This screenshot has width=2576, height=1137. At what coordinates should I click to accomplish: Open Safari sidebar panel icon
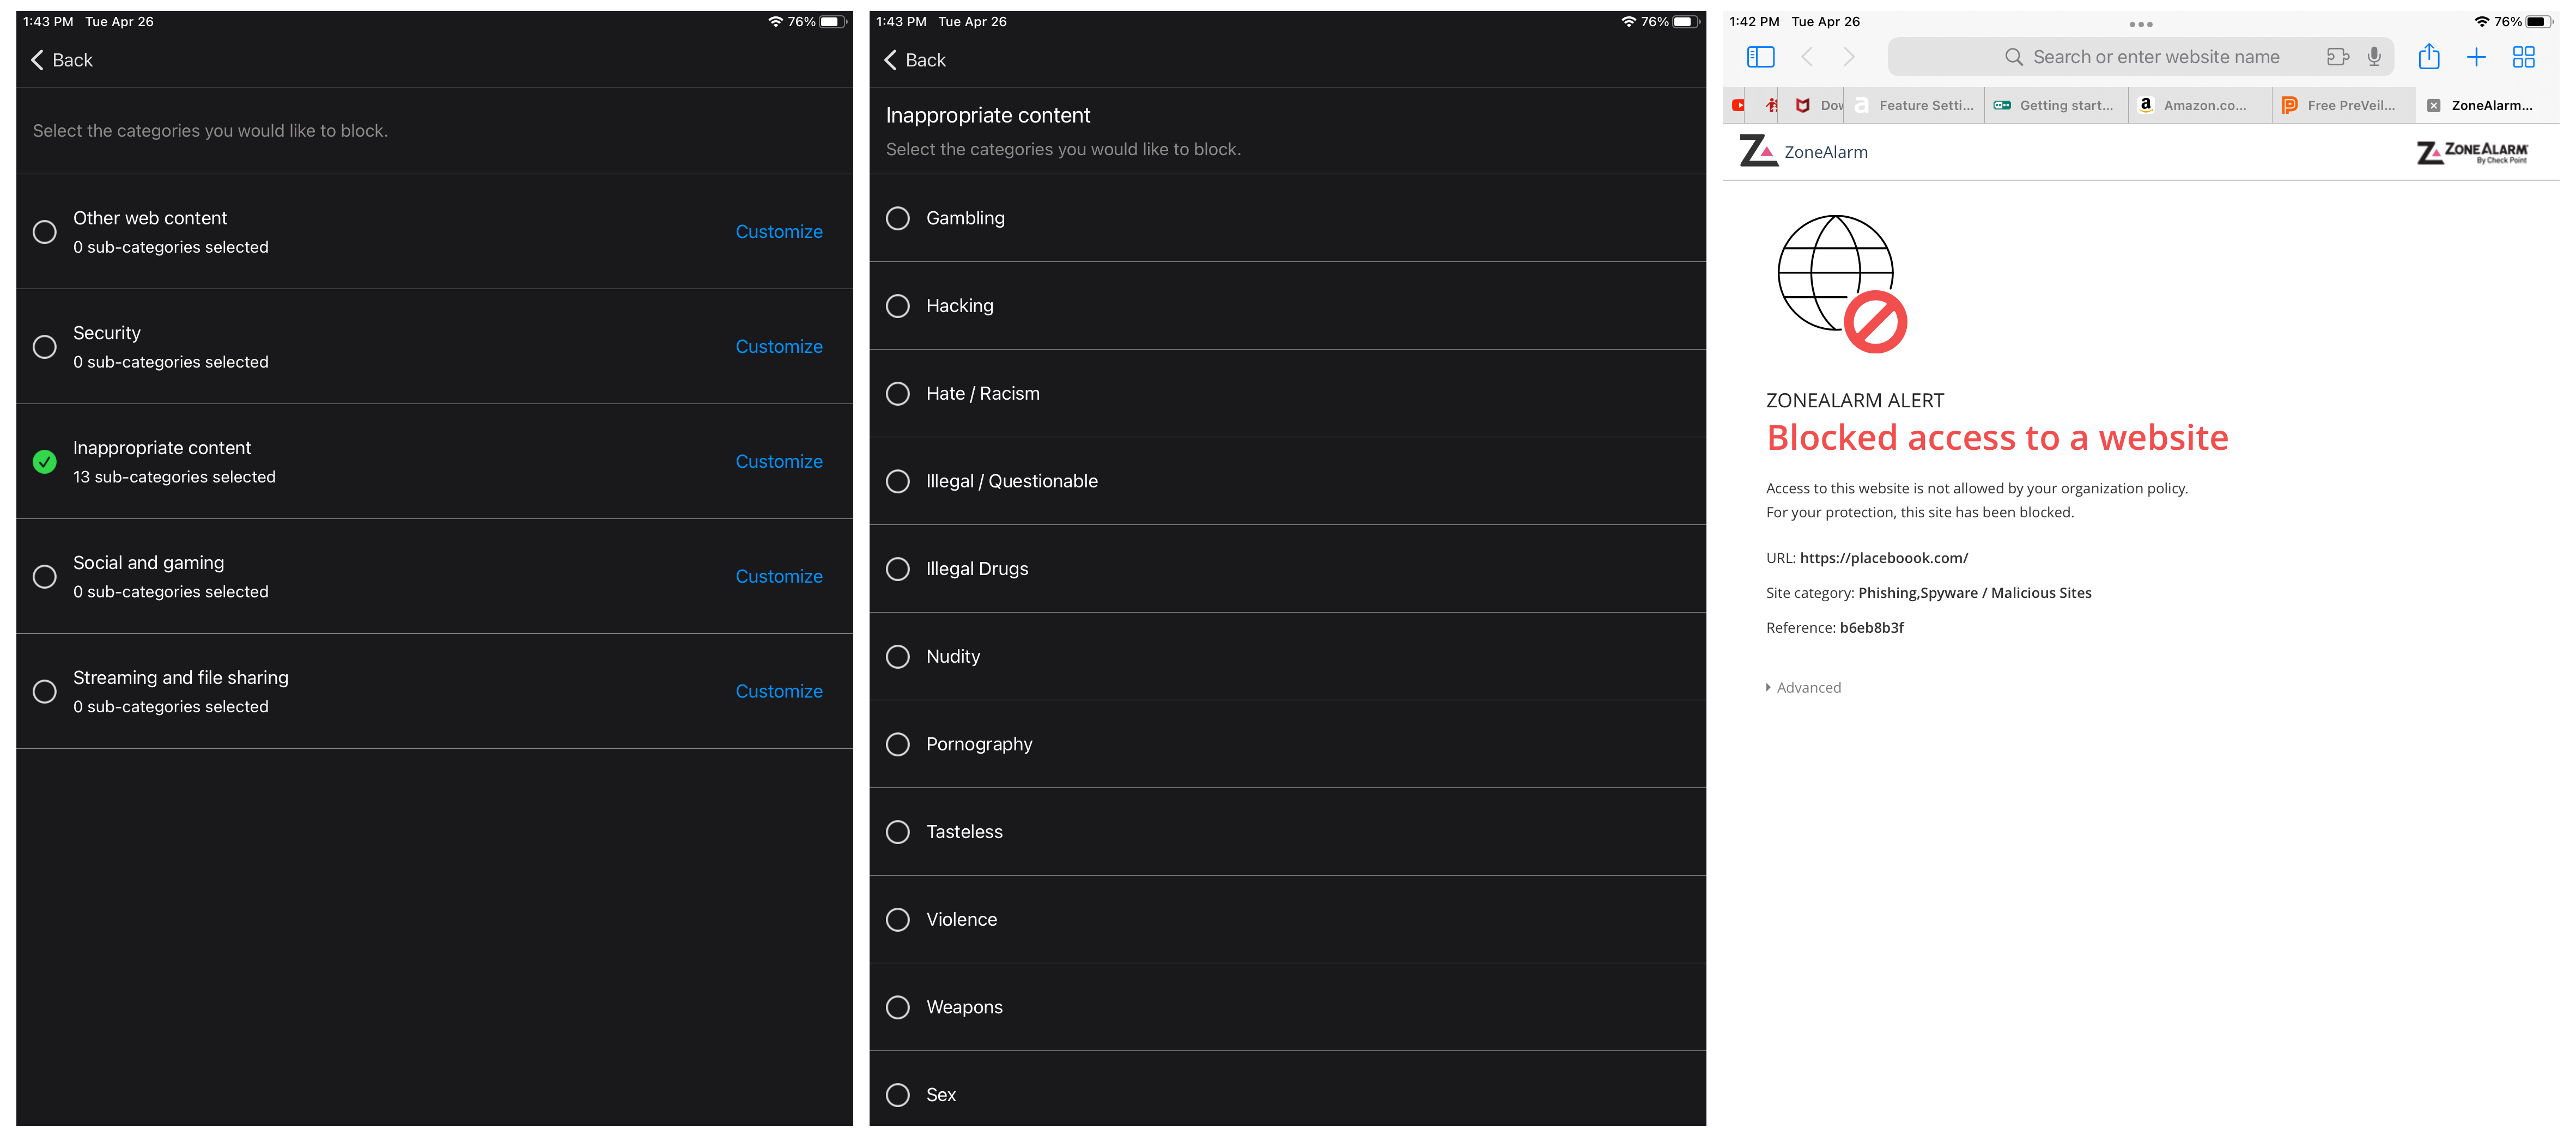[x=1760, y=57]
